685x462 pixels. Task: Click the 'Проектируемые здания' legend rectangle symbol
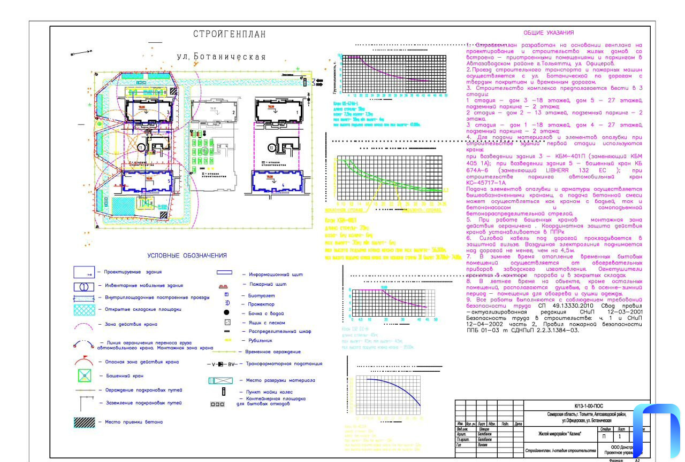84,272
